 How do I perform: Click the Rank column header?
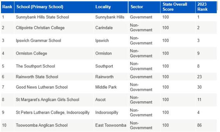point(7,7)
